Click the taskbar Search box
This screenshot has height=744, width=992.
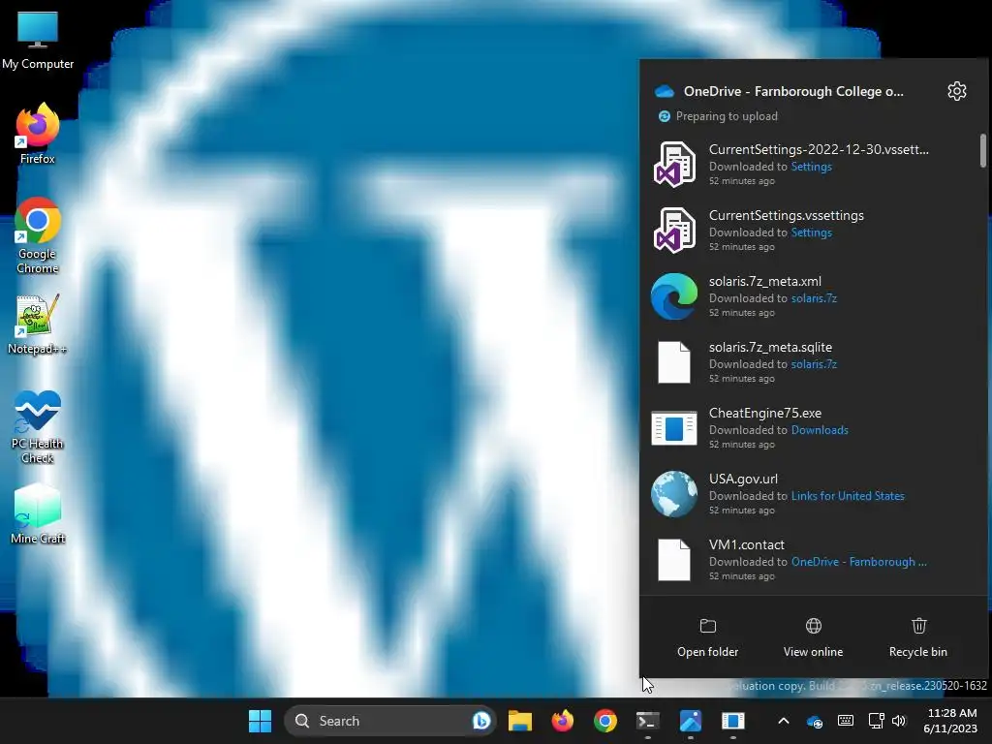(x=389, y=721)
